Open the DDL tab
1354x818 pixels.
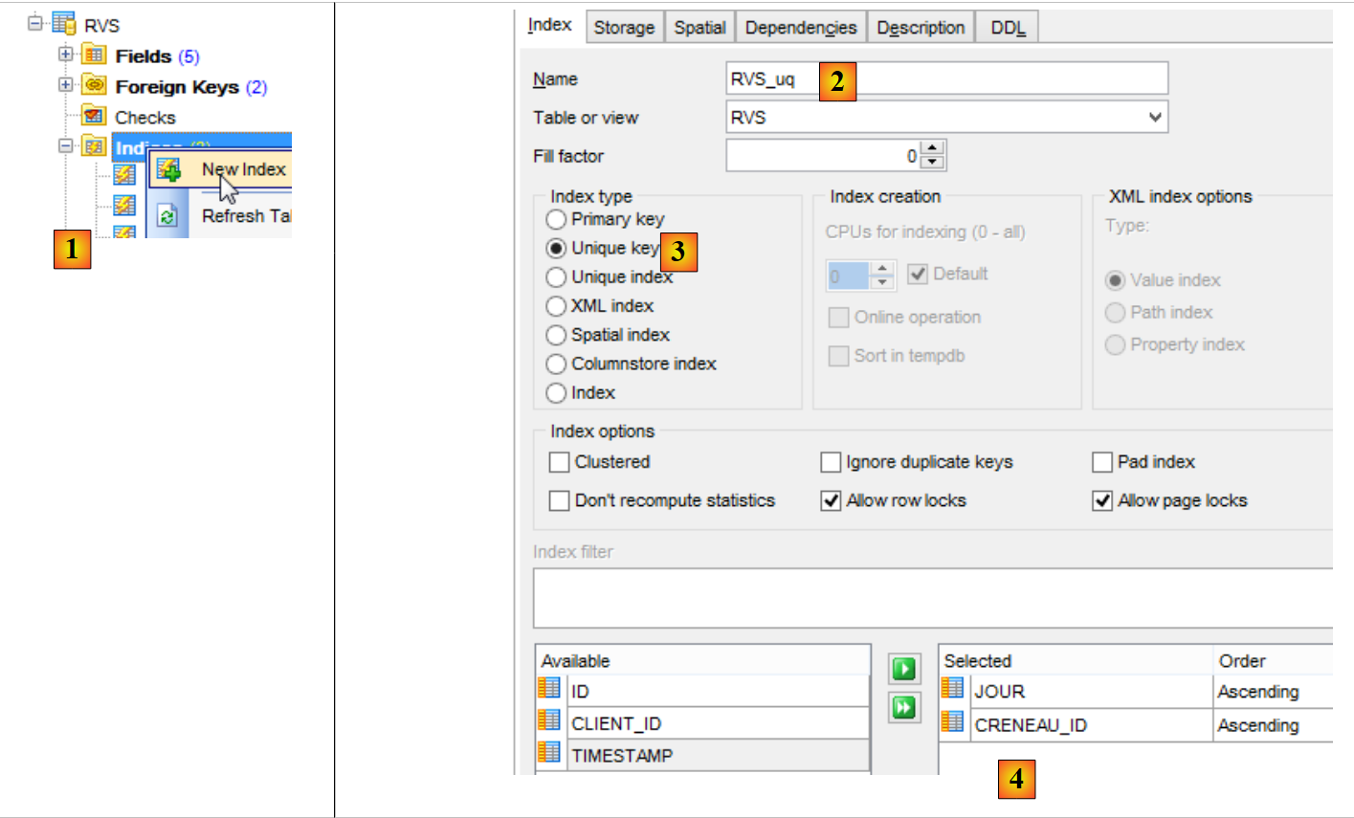pyautogui.click(x=1008, y=28)
